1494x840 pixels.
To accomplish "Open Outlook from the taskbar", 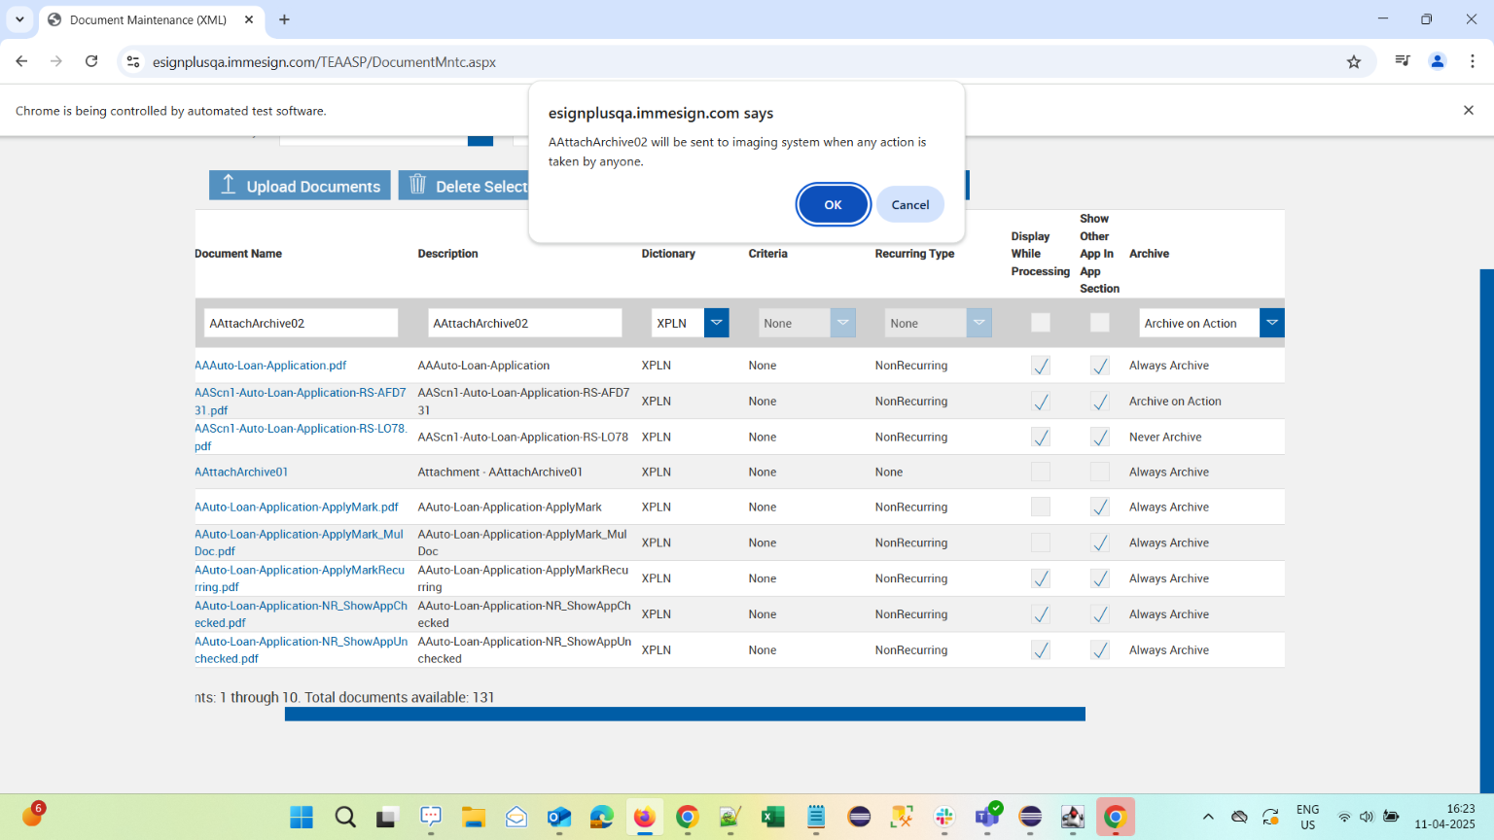I will pyautogui.click(x=559, y=817).
